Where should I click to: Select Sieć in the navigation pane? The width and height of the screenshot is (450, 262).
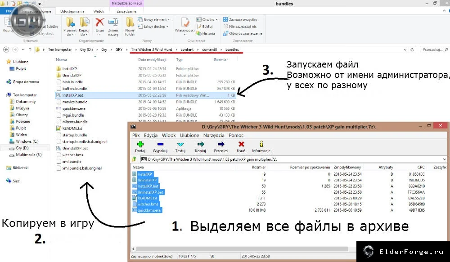tap(16, 181)
